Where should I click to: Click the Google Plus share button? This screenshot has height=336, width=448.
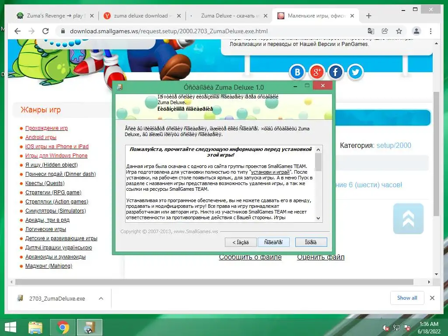[x=317, y=72]
